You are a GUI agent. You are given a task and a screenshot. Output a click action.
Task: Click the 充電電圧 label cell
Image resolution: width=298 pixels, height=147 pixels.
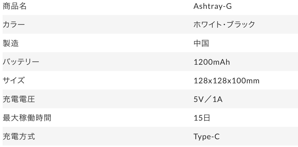19,99
